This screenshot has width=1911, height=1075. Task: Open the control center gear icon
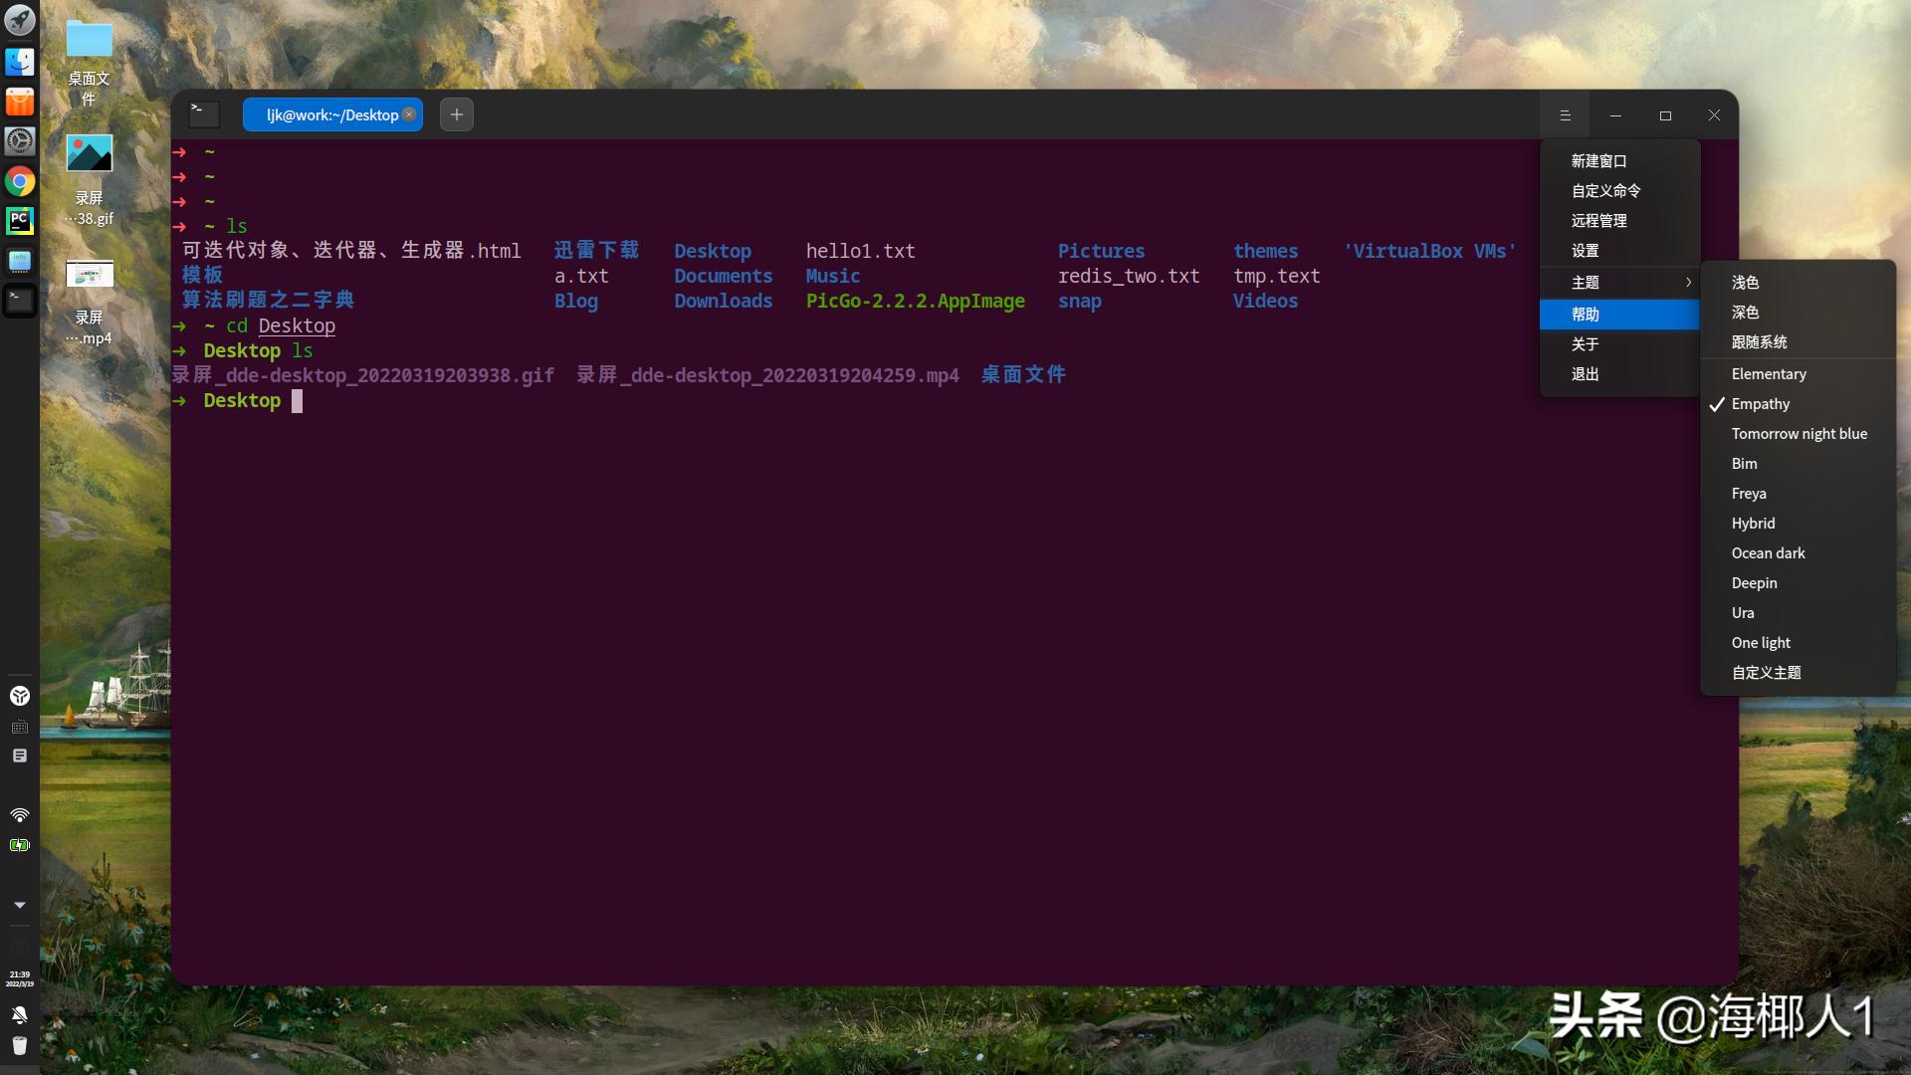click(20, 141)
